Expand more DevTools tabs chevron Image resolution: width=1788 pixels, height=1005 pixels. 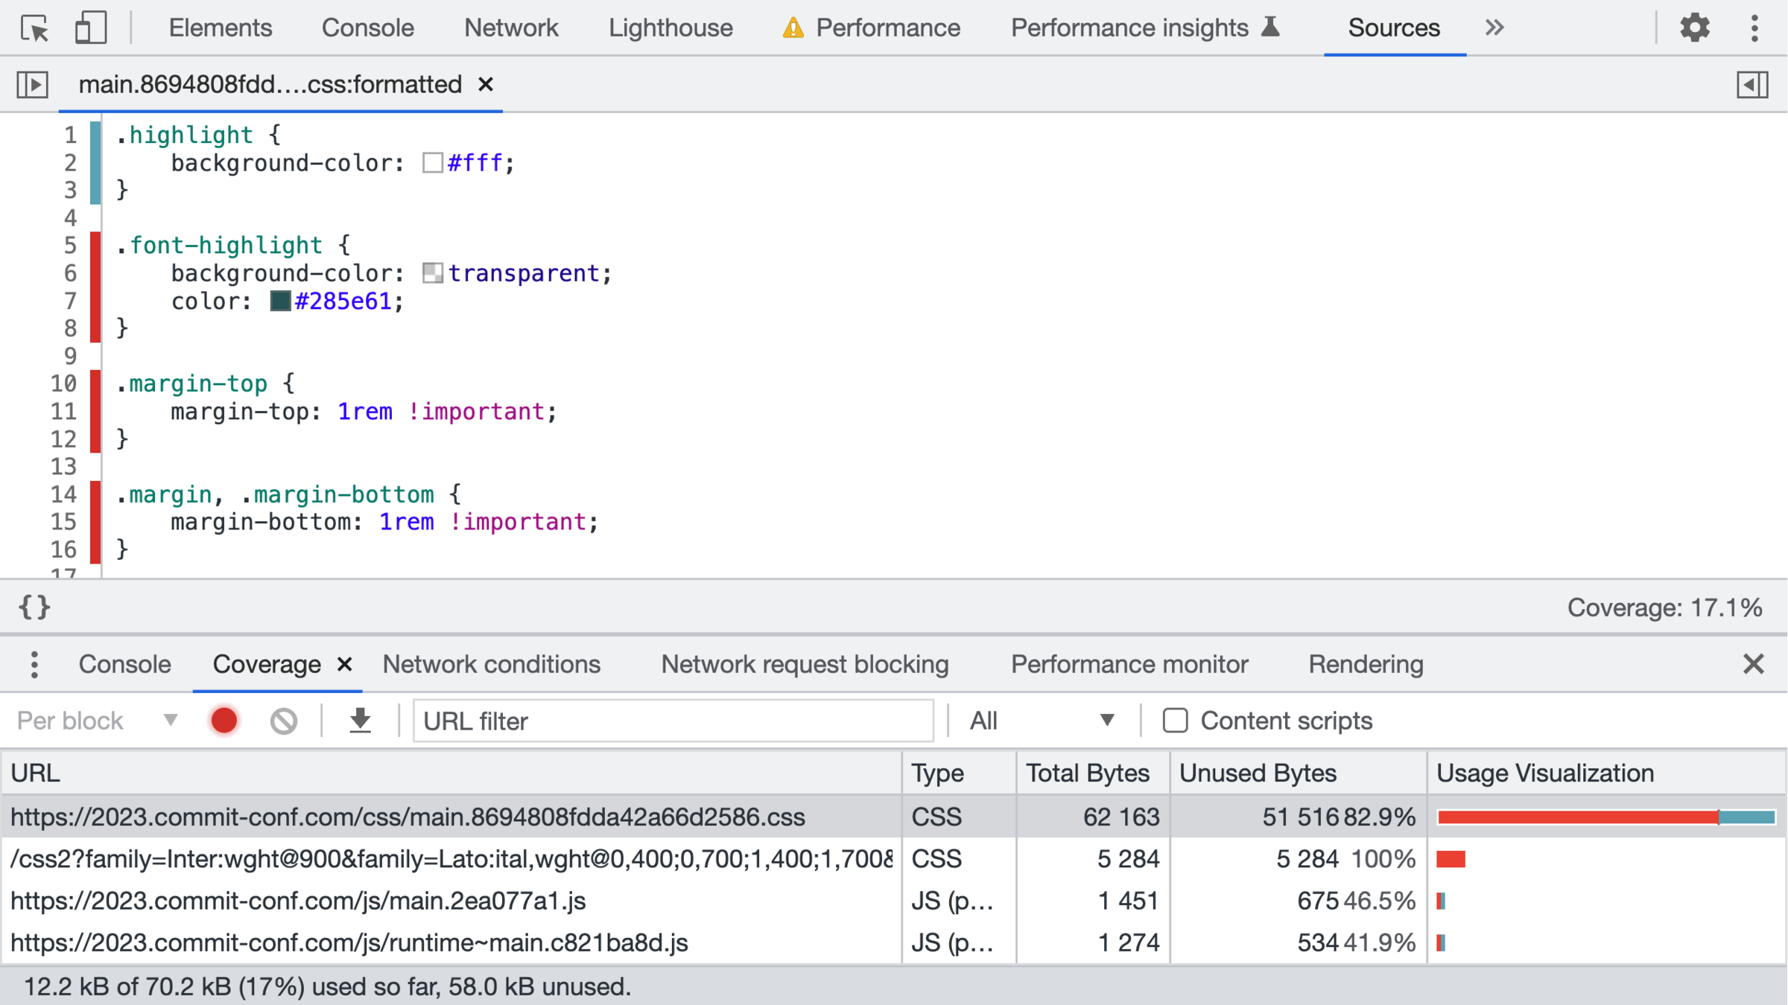(1494, 28)
